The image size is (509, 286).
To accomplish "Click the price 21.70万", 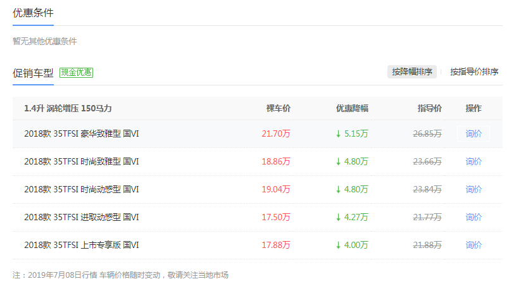I will (276, 134).
